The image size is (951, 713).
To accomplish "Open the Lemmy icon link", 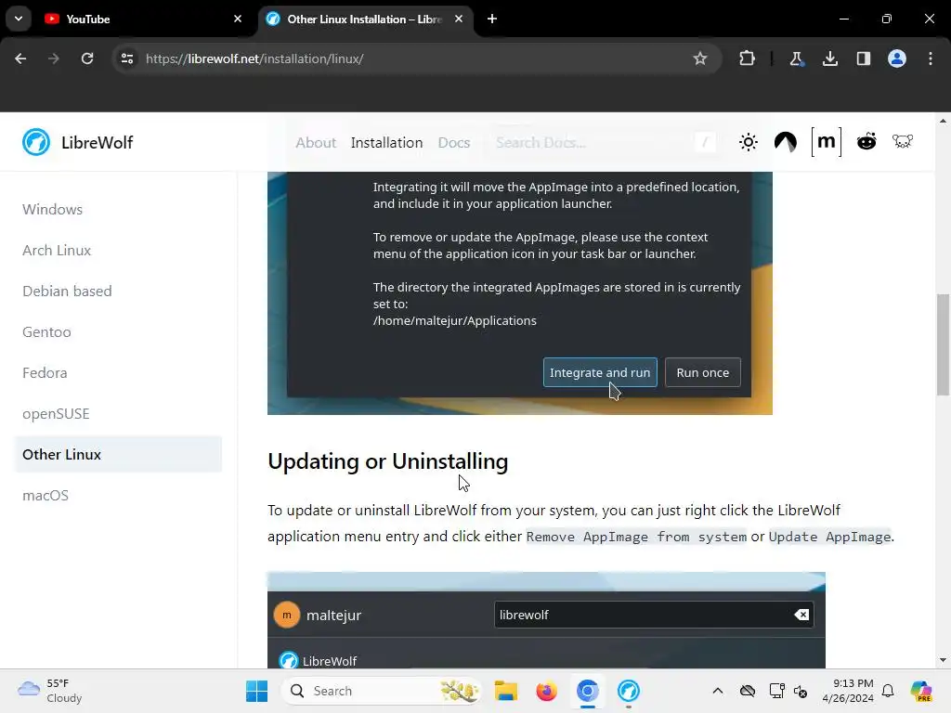I will point(903,142).
